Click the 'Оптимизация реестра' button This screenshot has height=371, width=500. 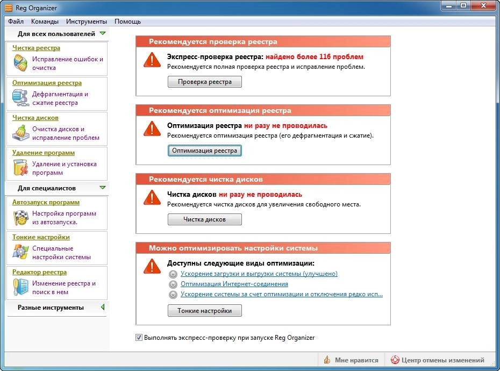(205, 151)
